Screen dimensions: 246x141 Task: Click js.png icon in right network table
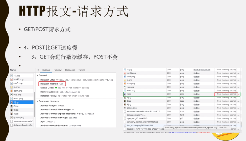click(125, 80)
